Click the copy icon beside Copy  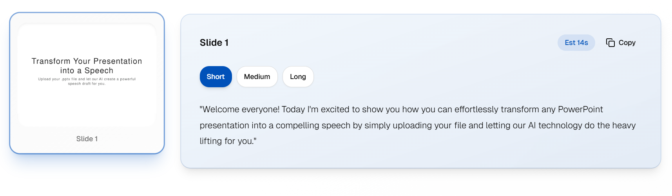click(610, 43)
